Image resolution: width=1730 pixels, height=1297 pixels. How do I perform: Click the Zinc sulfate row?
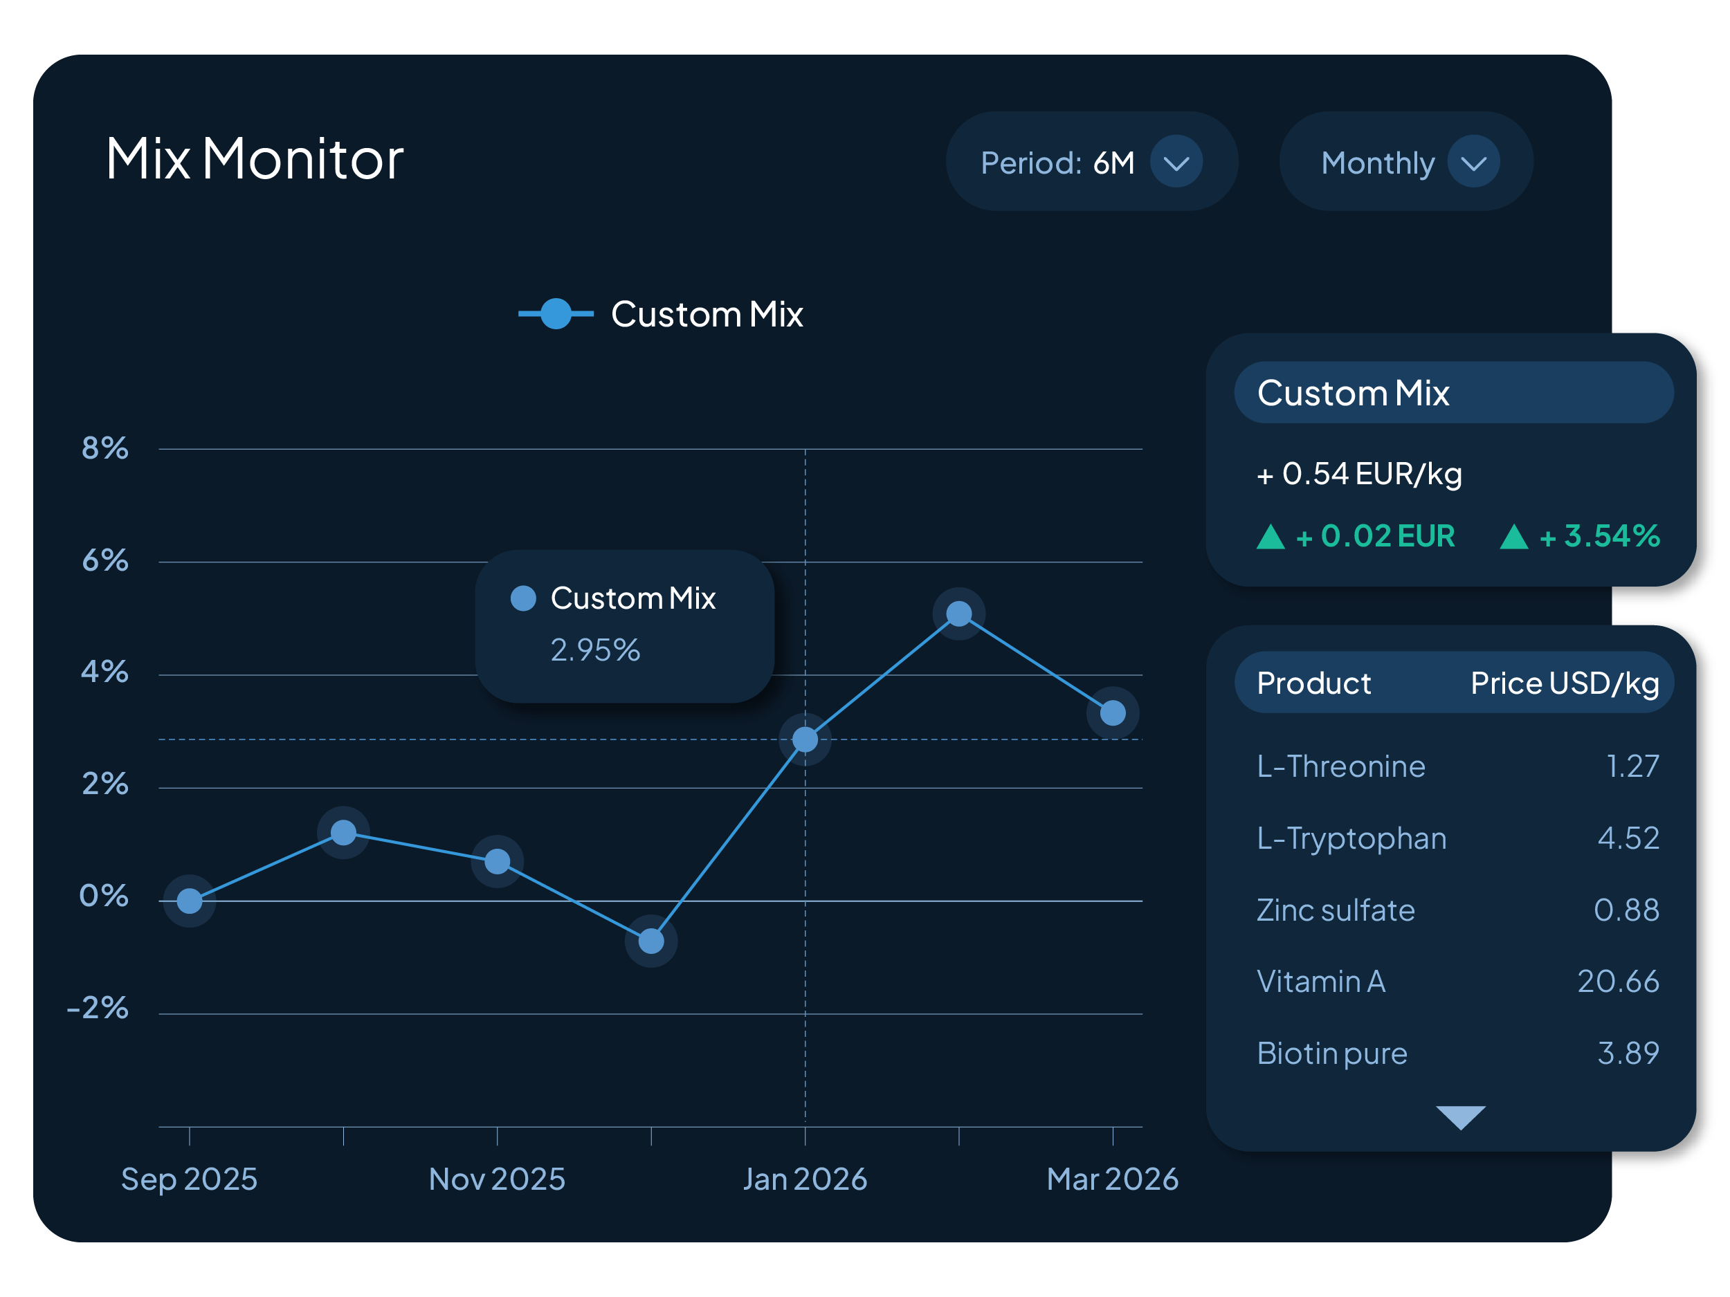coord(1335,910)
